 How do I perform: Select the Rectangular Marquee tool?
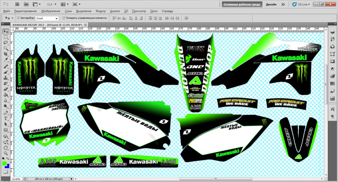coord(6,37)
